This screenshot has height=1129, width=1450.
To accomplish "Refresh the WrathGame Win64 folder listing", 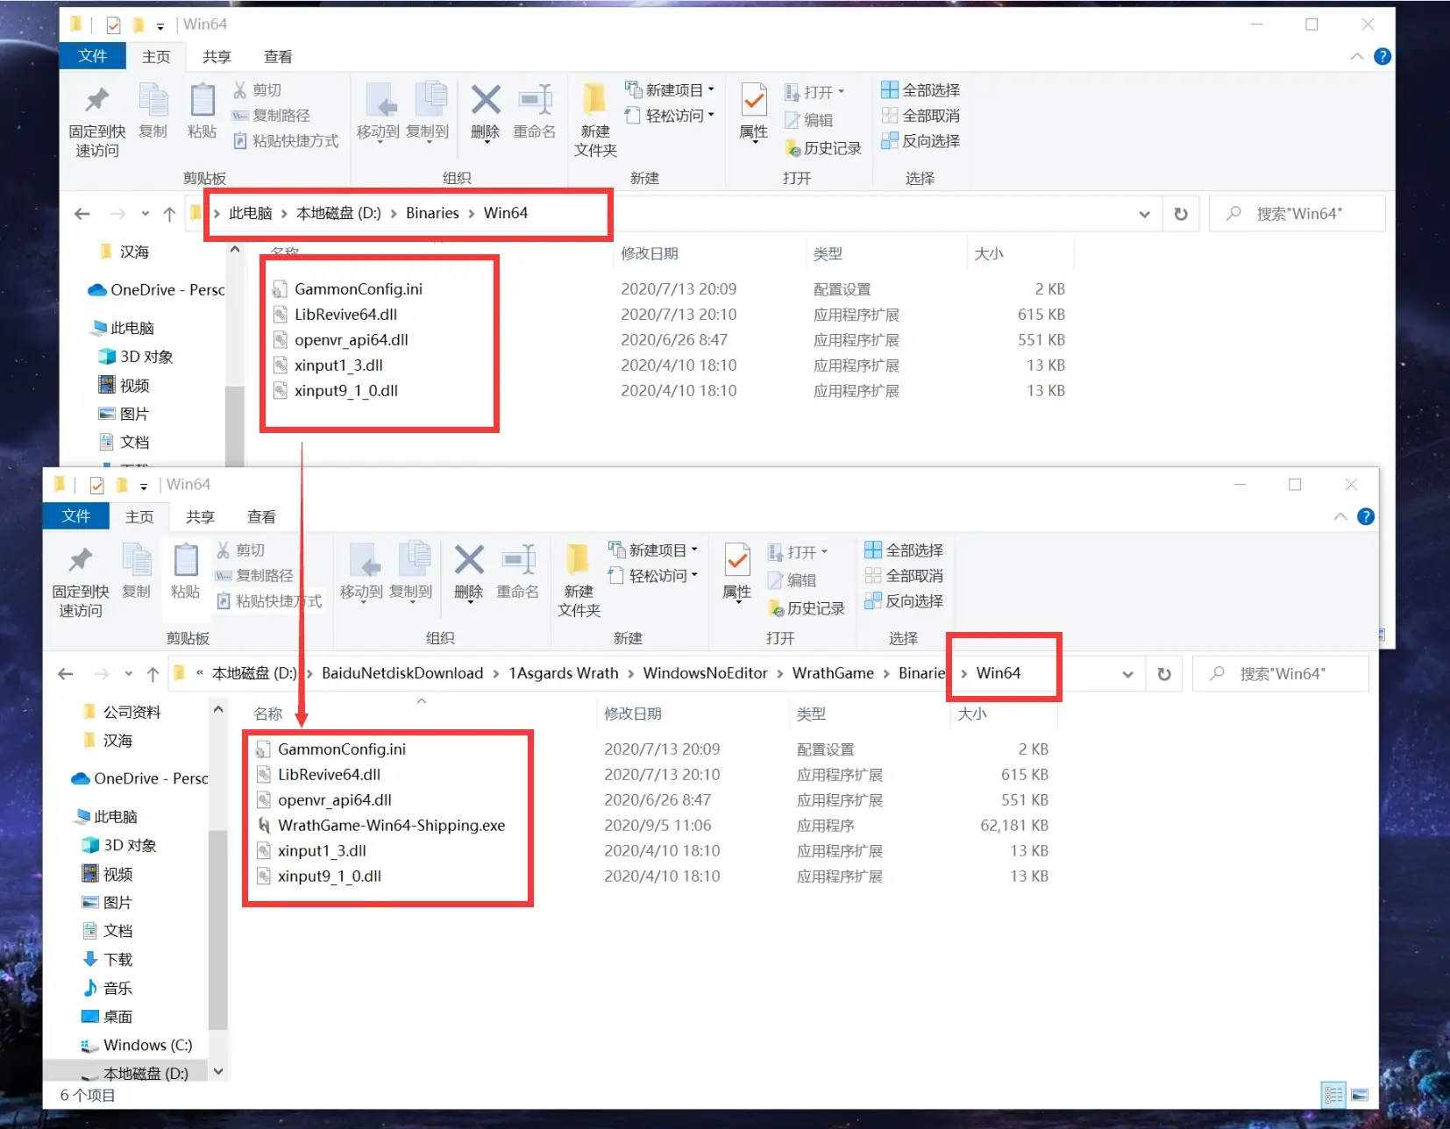I will [x=1163, y=674].
